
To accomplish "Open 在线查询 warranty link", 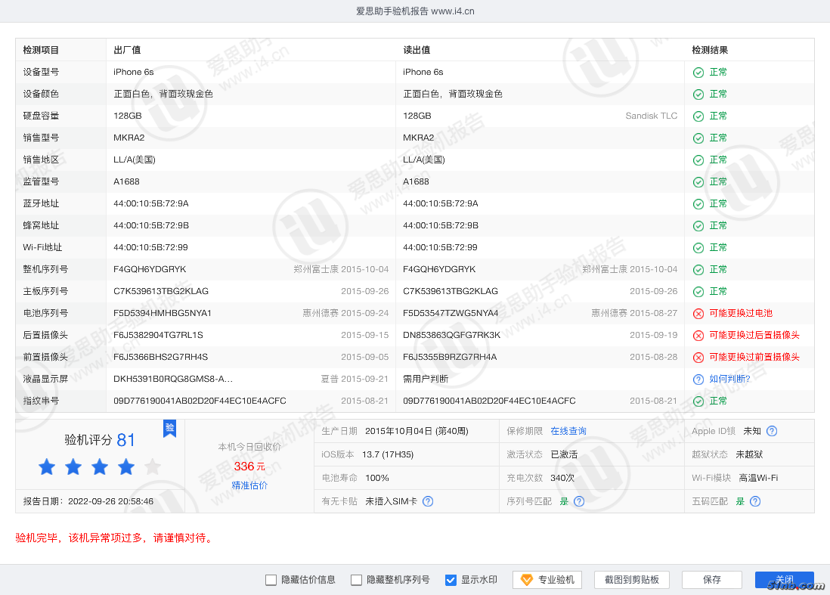I will (x=568, y=431).
